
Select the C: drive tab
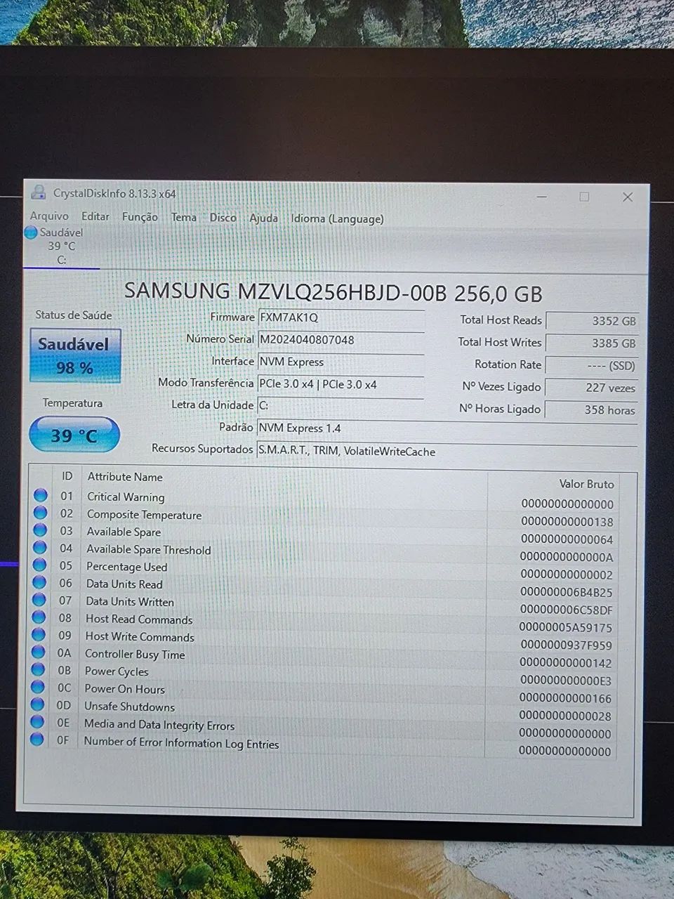[62, 246]
